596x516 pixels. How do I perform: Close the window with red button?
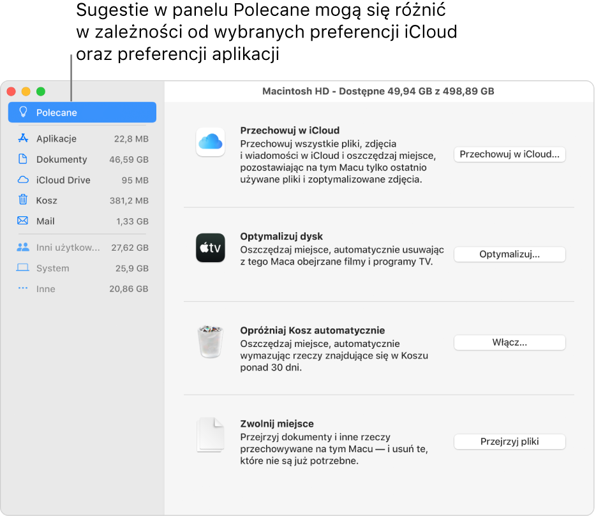11,92
